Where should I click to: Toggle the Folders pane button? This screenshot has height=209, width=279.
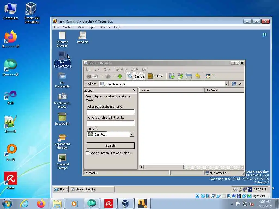click(x=156, y=76)
